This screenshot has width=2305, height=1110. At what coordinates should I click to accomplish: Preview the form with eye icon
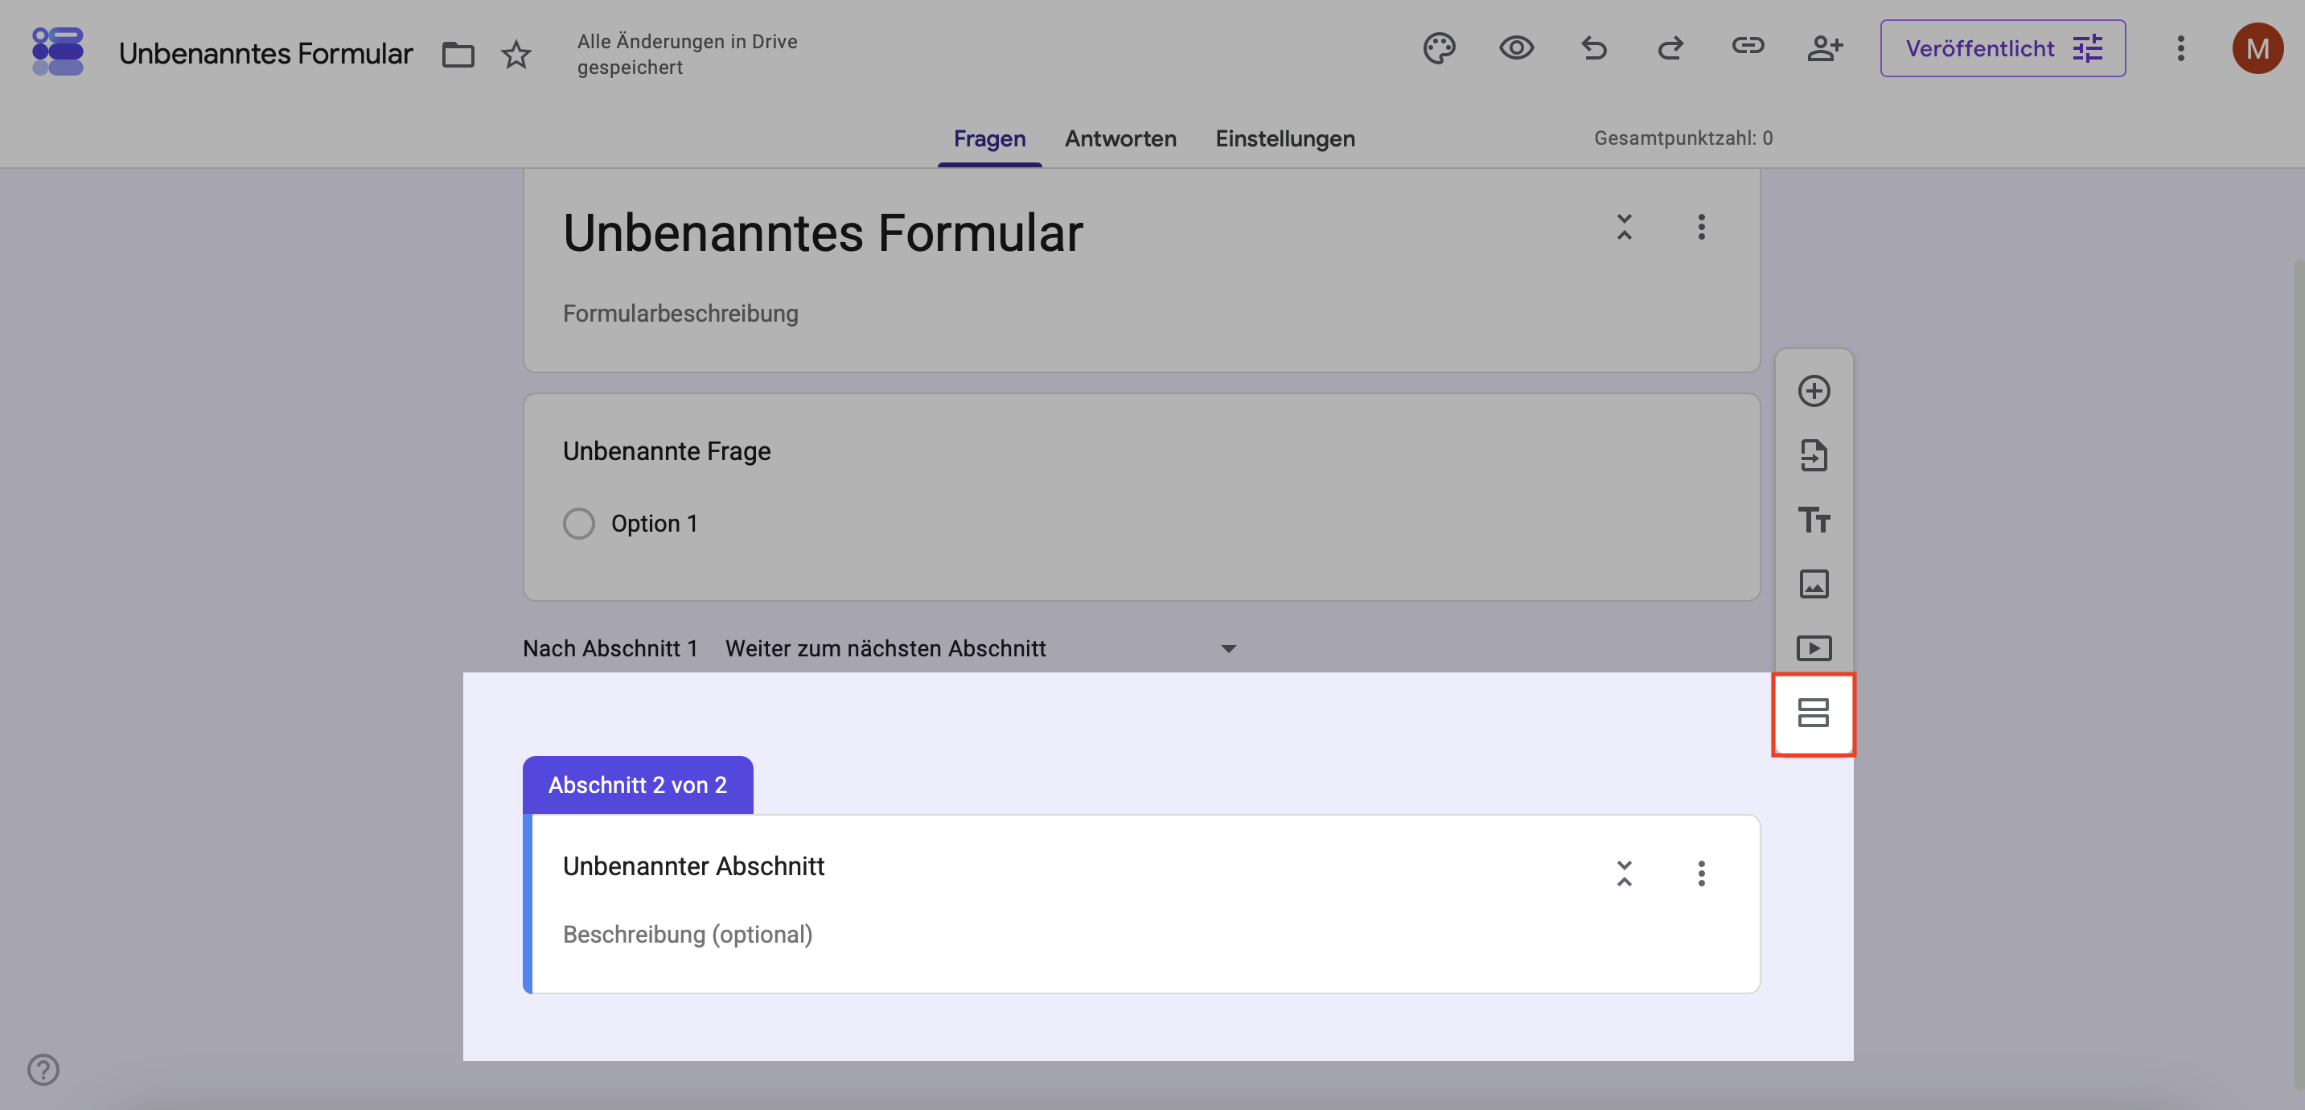pyautogui.click(x=1516, y=48)
